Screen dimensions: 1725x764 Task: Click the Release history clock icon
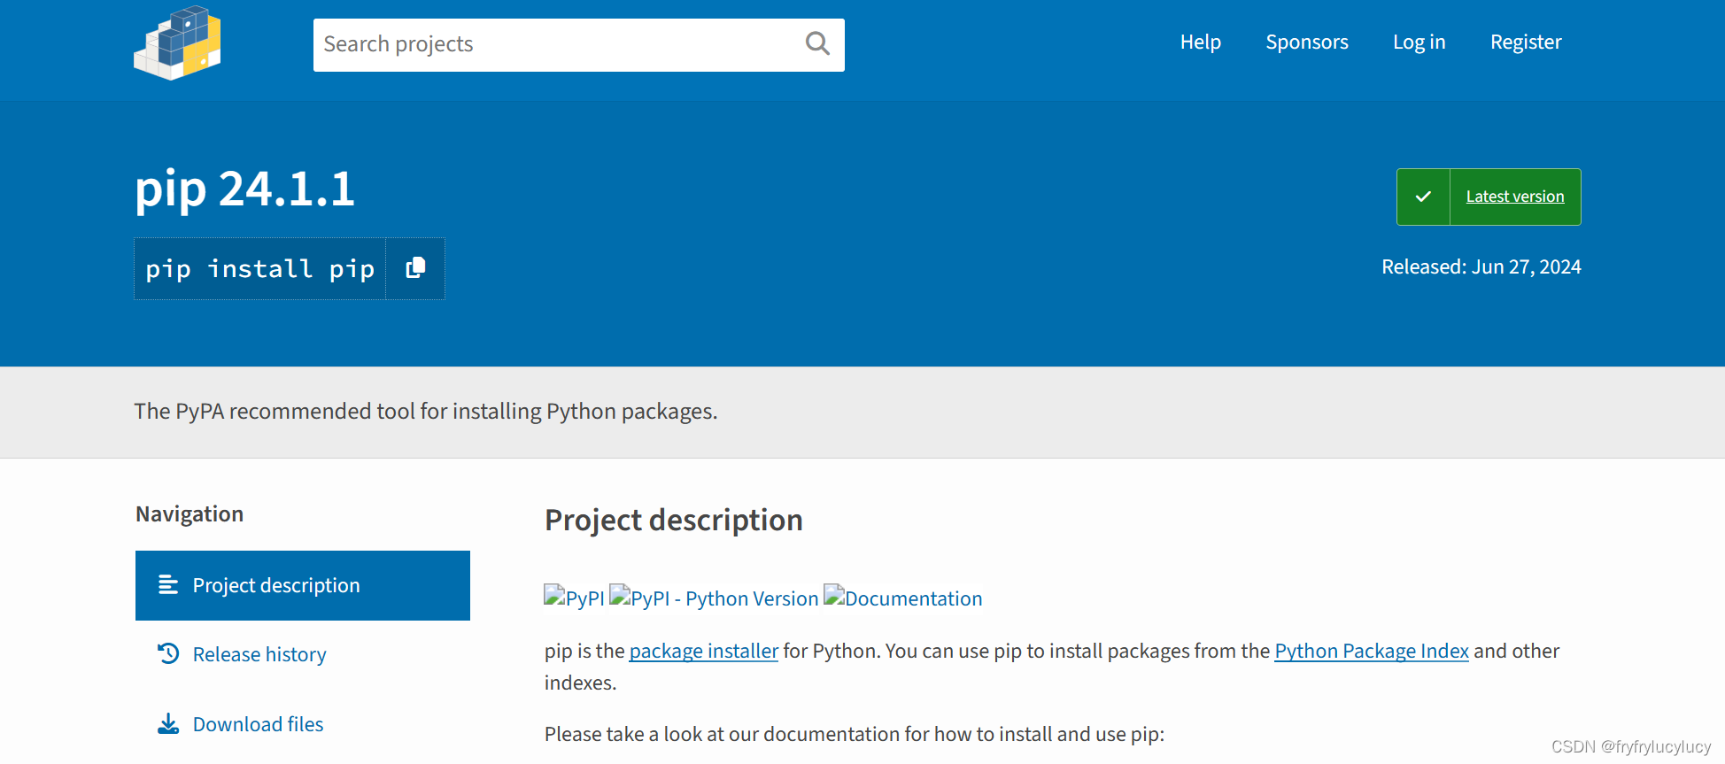168,653
